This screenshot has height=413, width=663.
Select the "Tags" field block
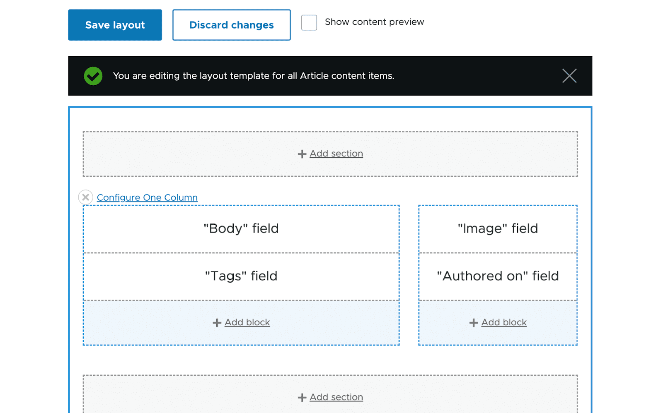tap(241, 276)
